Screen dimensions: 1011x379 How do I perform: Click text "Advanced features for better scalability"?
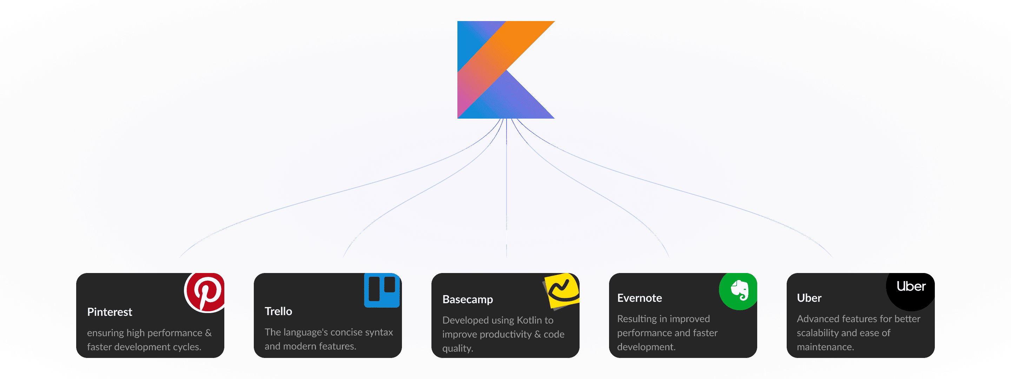click(858, 326)
